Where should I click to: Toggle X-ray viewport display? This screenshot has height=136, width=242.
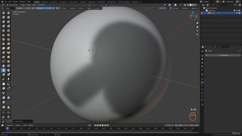click(x=185, y=5)
